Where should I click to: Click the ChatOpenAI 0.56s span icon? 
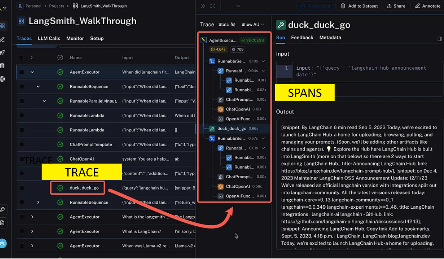tap(221, 186)
